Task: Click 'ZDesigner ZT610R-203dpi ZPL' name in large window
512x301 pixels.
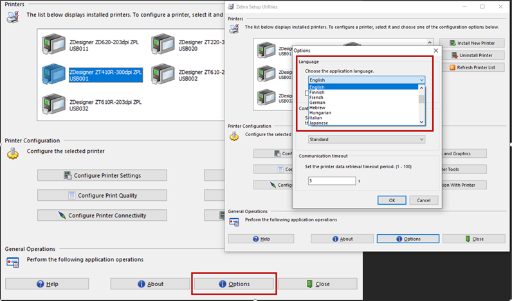Action: pos(105,102)
